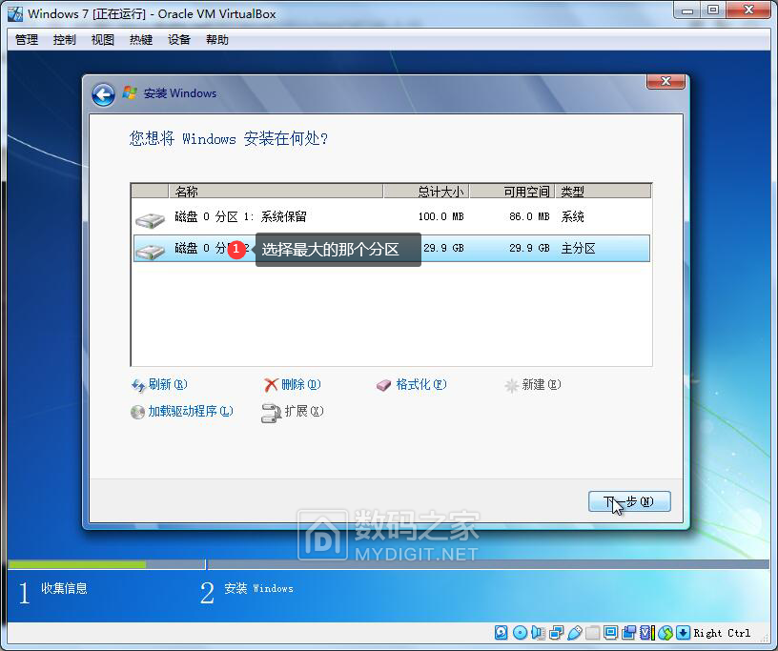Click the 加载驱动程序(L) load driver link
The image size is (778, 651).
pyautogui.click(x=181, y=412)
